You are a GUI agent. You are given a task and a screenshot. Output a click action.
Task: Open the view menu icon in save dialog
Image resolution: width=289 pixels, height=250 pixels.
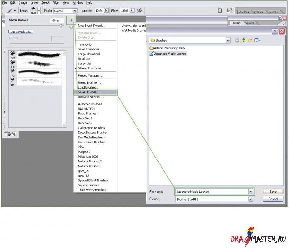point(257,40)
